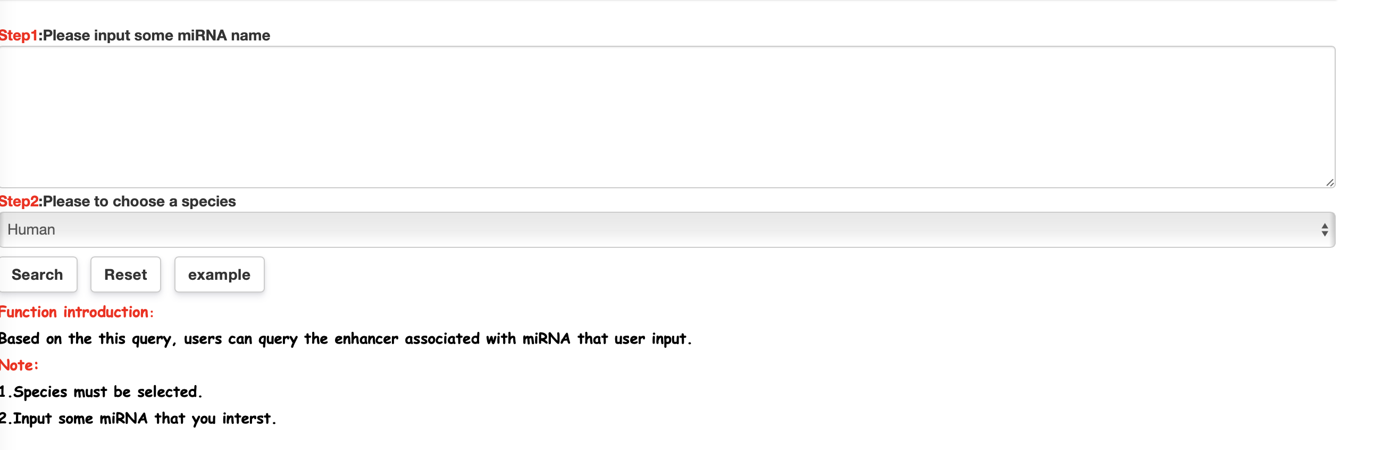Open the Human species dropdown
Image resolution: width=1390 pixels, height=450 pixels.
[x=667, y=230]
